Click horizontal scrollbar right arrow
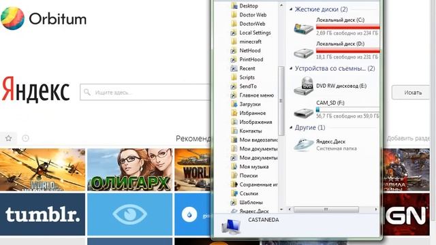This screenshot has width=436, height=245. click(x=376, y=210)
